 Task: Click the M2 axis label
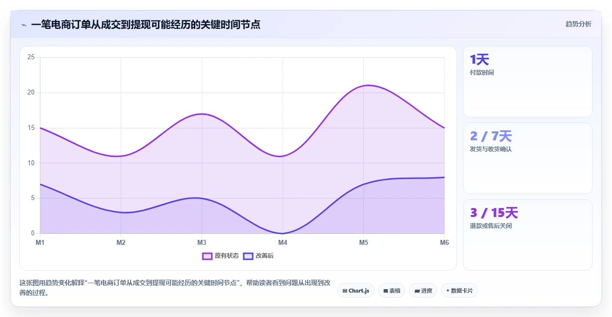[x=121, y=242]
